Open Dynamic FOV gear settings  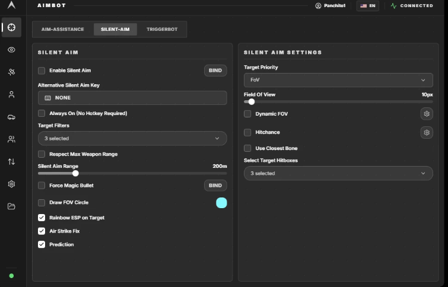[427, 114]
